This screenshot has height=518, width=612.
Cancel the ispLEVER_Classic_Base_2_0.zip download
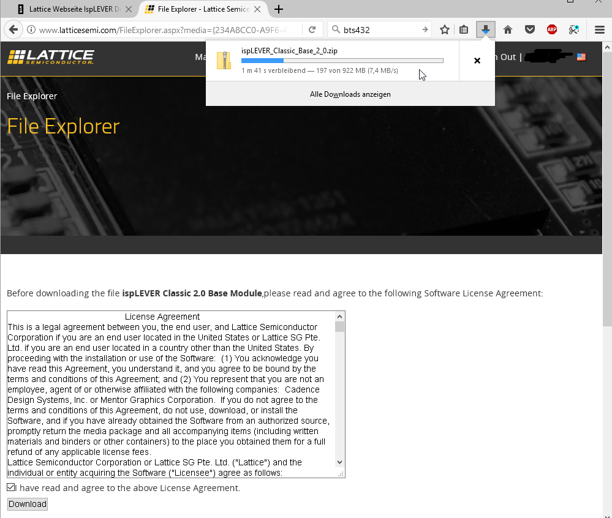(x=477, y=61)
